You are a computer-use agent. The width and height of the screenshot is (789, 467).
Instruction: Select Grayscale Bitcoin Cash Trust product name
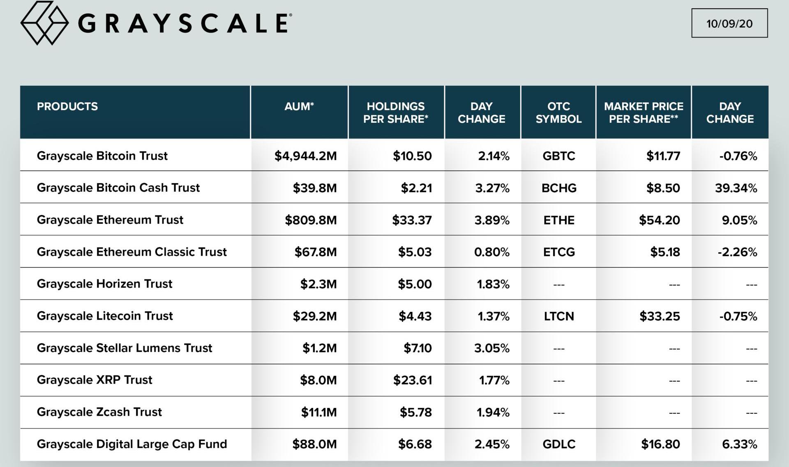(118, 188)
